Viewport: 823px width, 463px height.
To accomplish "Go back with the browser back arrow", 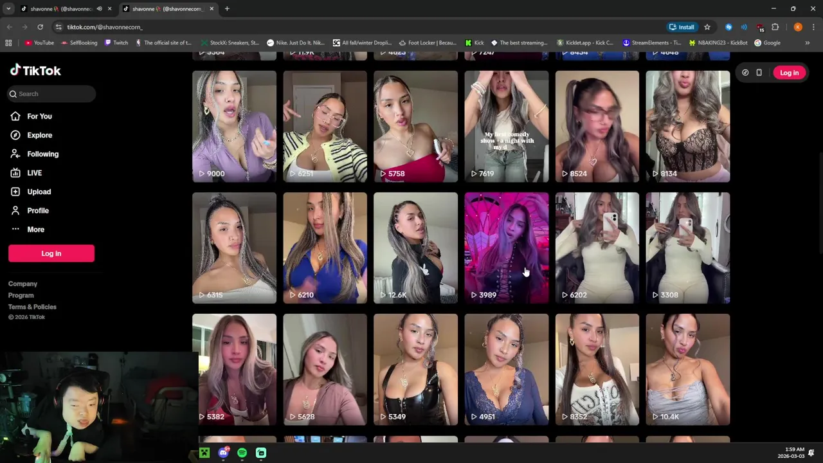I will pos(9,27).
